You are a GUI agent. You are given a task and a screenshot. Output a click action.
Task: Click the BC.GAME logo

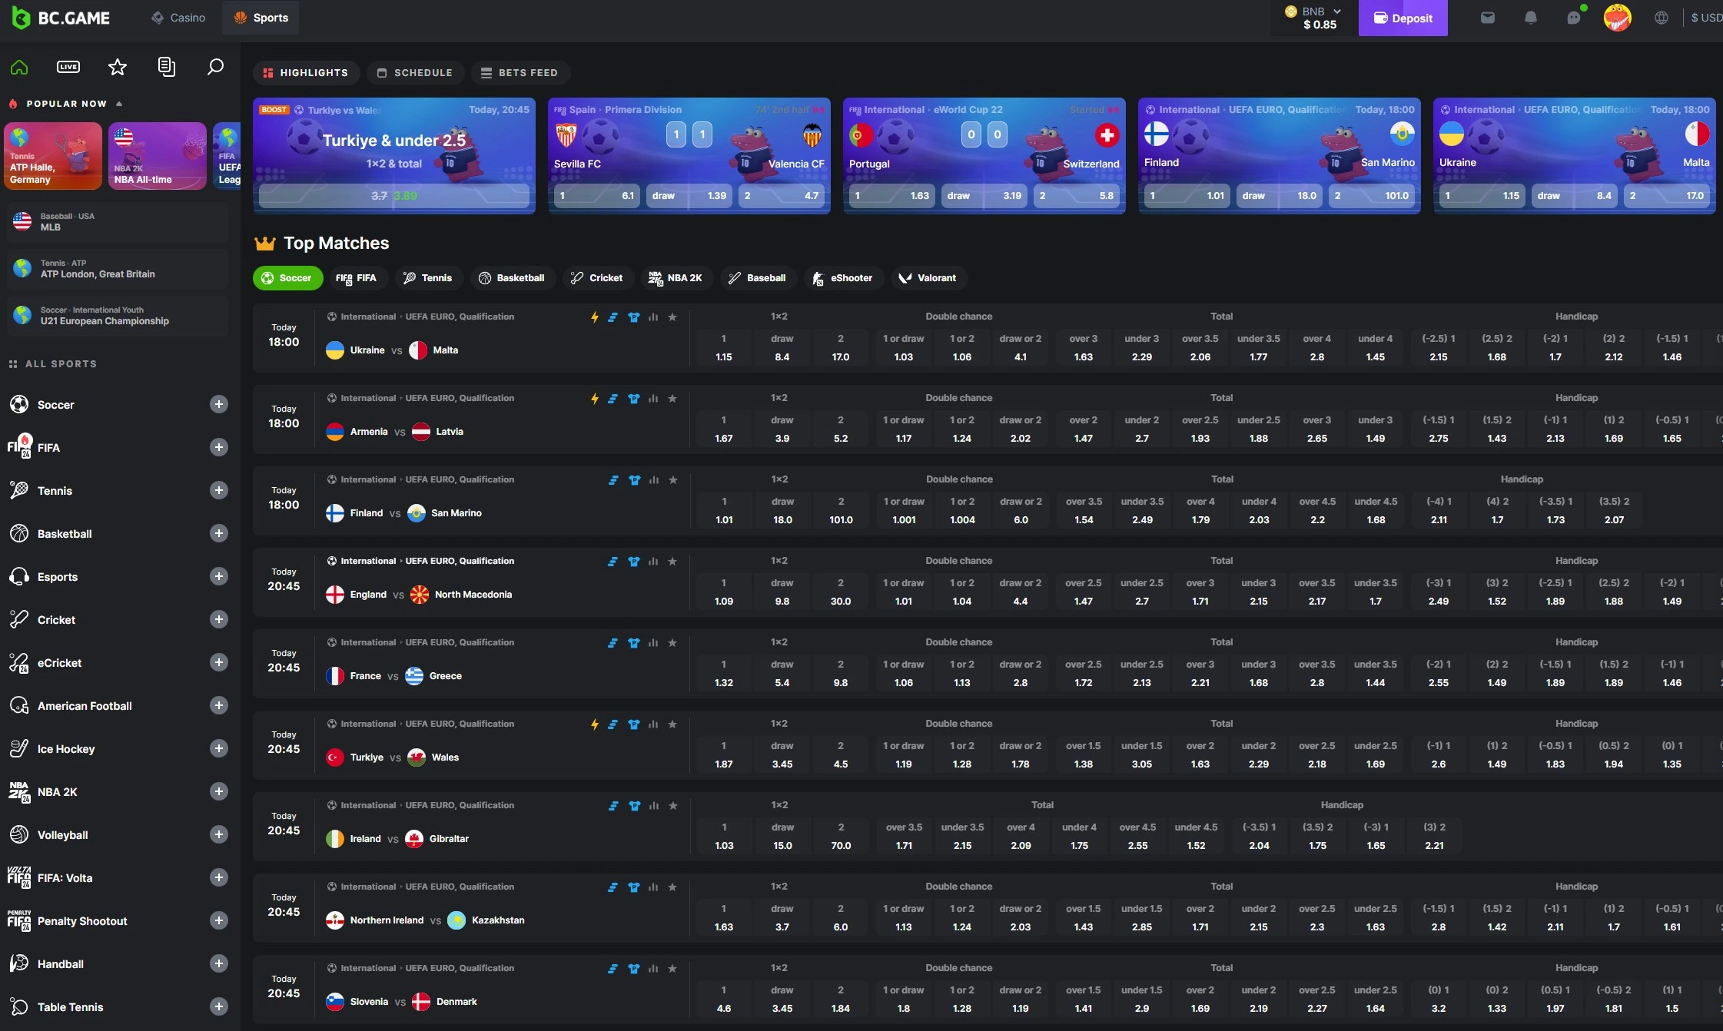point(61,18)
